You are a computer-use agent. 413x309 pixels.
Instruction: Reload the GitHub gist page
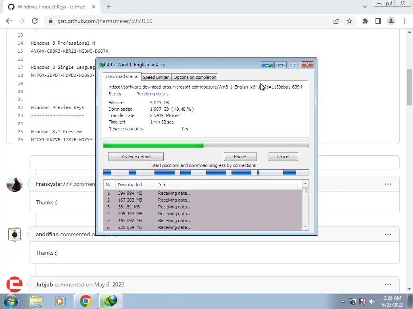point(35,21)
